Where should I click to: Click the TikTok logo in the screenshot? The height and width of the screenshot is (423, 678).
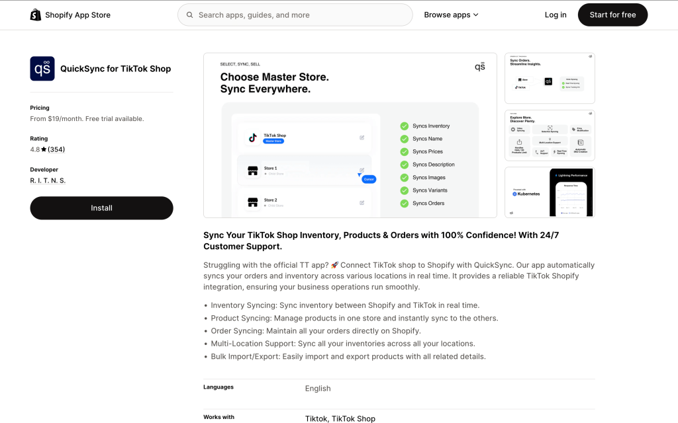(252, 137)
